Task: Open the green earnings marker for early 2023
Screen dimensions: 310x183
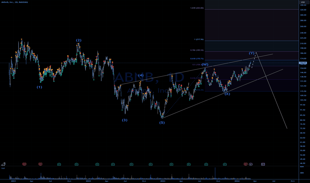Action: (171, 164)
